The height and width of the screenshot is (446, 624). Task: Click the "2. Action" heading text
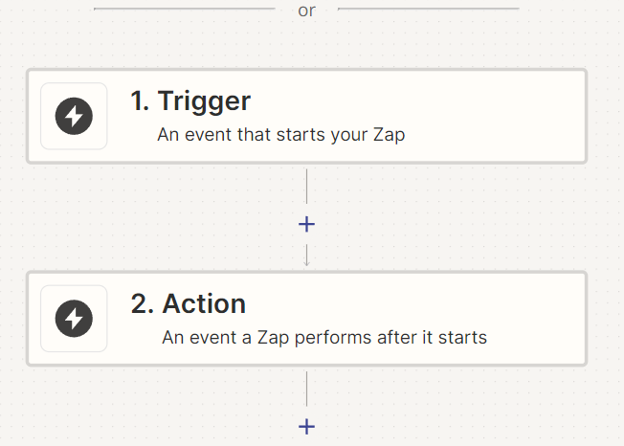click(189, 304)
